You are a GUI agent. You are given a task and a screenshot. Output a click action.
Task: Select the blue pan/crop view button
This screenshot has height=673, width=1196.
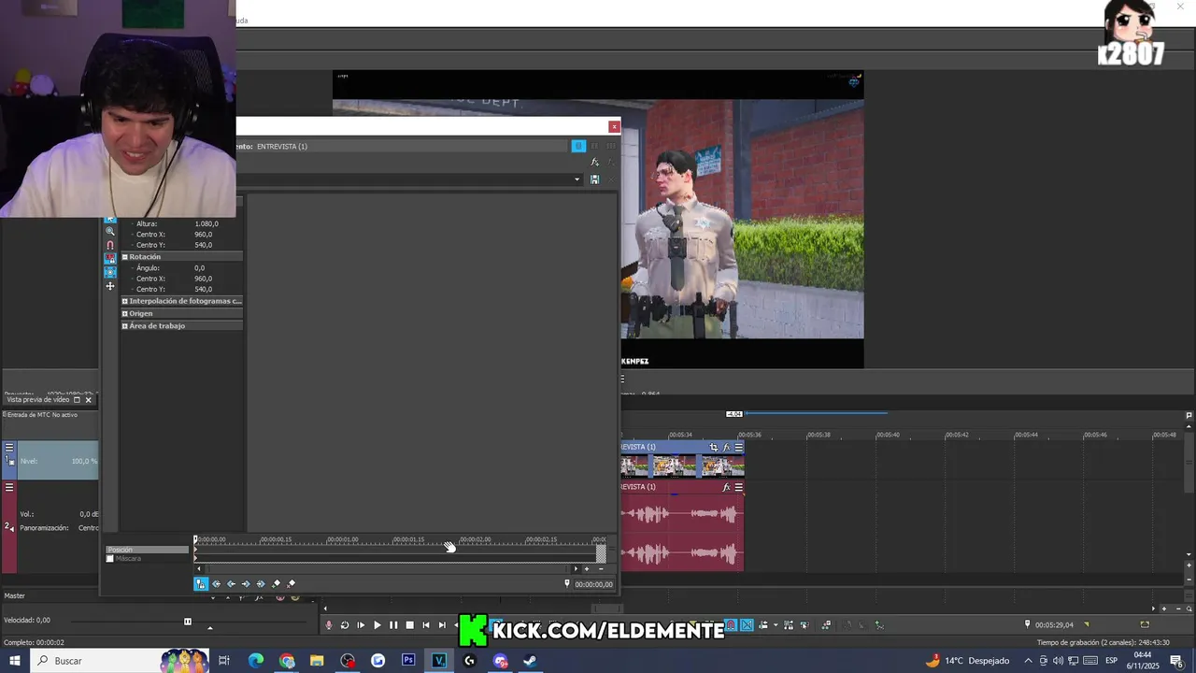[578, 146]
